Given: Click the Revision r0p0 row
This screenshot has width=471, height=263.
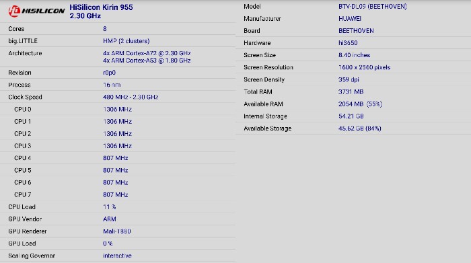Looking at the screenshot, I should (118, 73).
